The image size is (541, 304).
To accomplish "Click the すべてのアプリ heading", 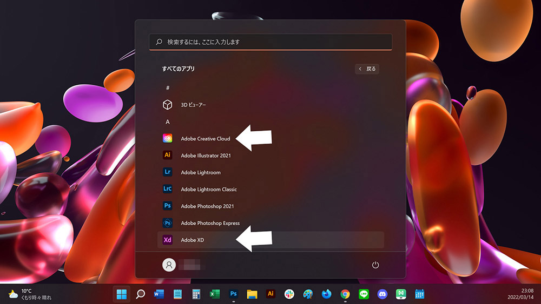I will point(179,69).
